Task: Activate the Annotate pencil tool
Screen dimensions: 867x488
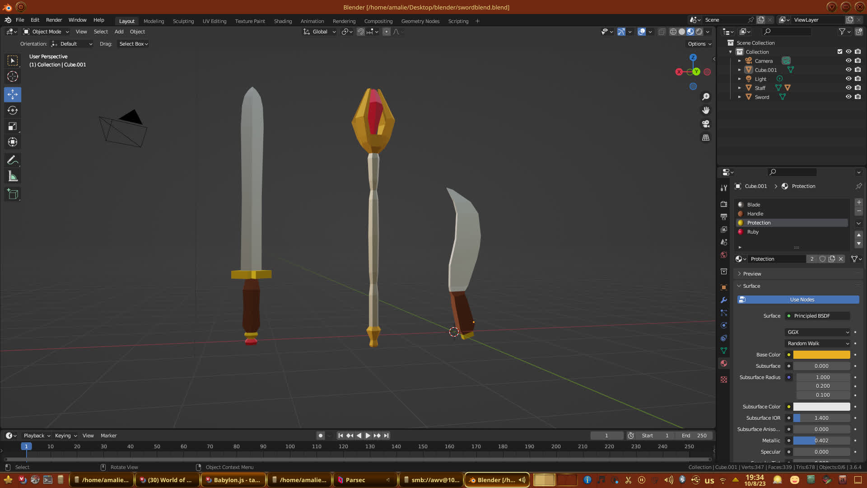Action: pos(13,160)
